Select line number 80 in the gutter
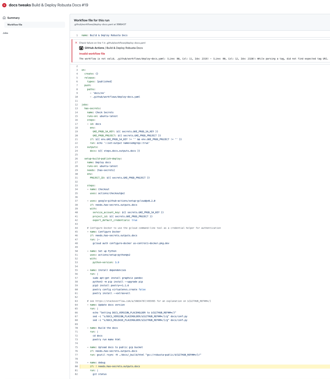 [x=76, y=366]
